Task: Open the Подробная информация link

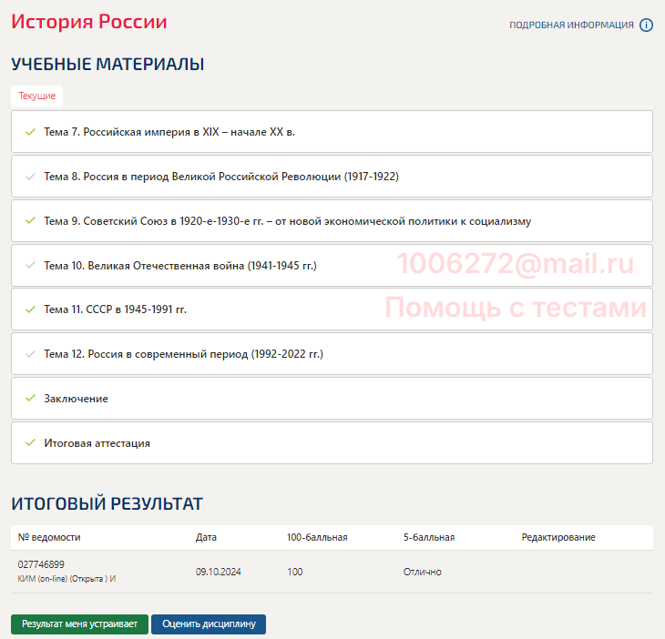Action: pyautogui.click(x=571, y=25)
